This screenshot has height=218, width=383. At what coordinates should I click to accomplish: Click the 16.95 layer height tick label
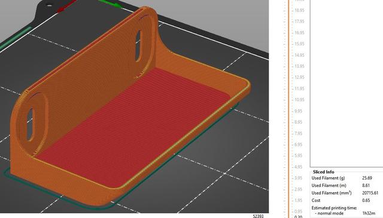point(299,33)
